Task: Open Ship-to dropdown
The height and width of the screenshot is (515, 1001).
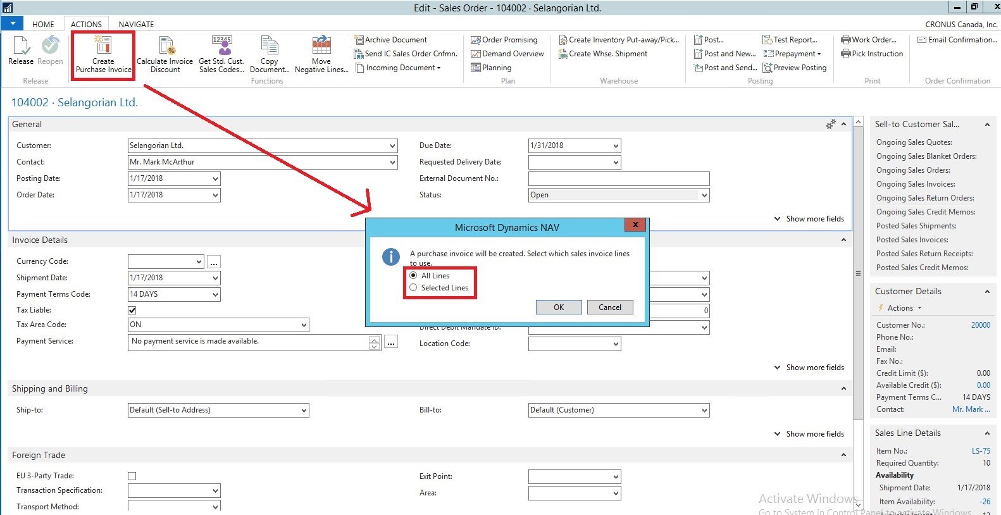Action: [x=304, y=410]
